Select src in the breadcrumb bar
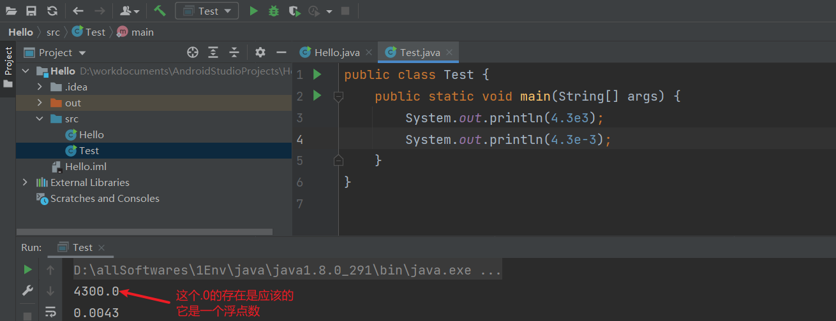Viewport: 836px width, 321px height. [x=53, y=32]
